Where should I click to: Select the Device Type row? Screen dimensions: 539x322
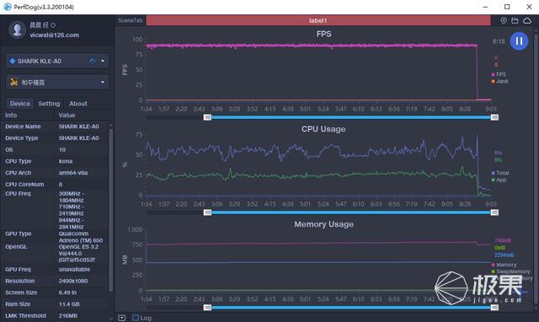point(55,138)
